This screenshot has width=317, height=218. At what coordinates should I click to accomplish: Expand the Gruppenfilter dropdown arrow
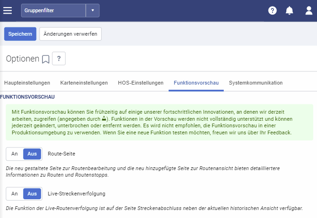[93, 10]
